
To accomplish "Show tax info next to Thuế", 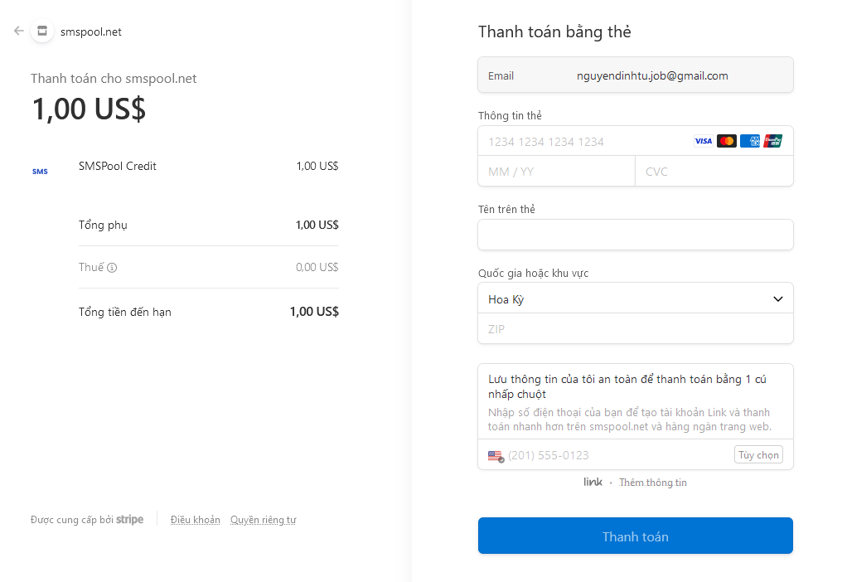I will [x=112, y=268].
